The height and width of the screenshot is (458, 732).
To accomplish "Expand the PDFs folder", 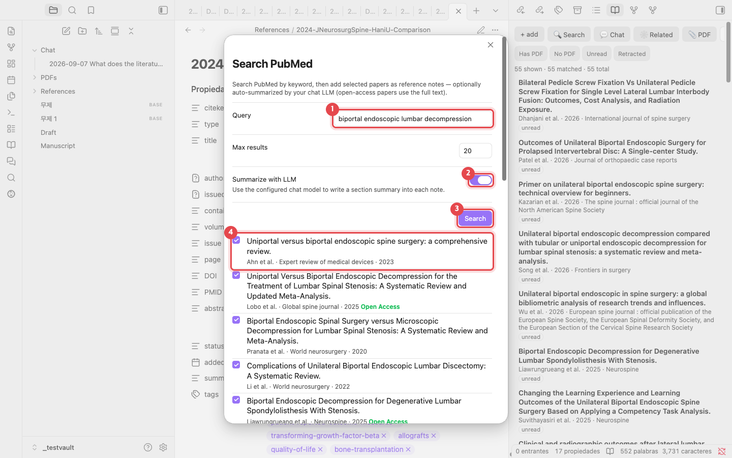I will pos(35,77).
